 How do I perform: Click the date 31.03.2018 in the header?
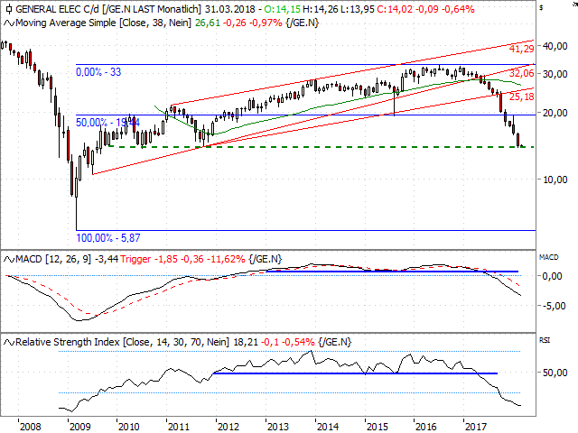pyautogui.click(x=230, y=9)
